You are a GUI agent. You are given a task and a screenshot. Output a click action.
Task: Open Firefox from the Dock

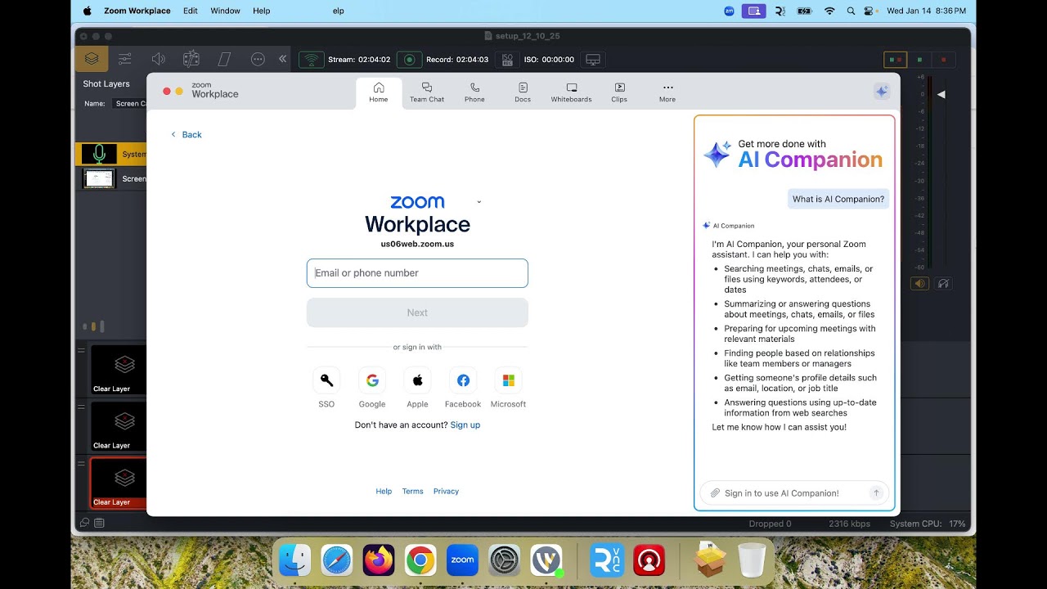point(379,560)
